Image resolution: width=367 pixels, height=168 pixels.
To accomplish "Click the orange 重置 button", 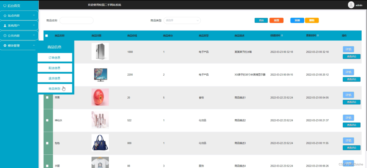I will (276, 20).
